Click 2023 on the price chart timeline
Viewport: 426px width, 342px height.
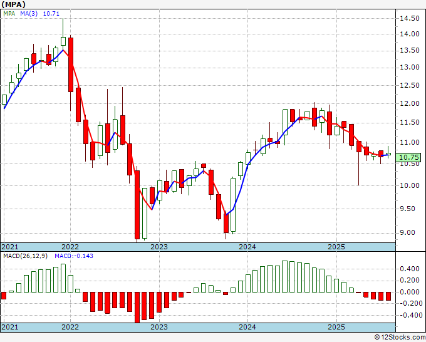point(159,247)
